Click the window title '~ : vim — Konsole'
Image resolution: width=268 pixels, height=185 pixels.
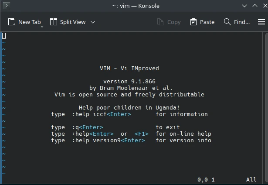click(134, 6)
